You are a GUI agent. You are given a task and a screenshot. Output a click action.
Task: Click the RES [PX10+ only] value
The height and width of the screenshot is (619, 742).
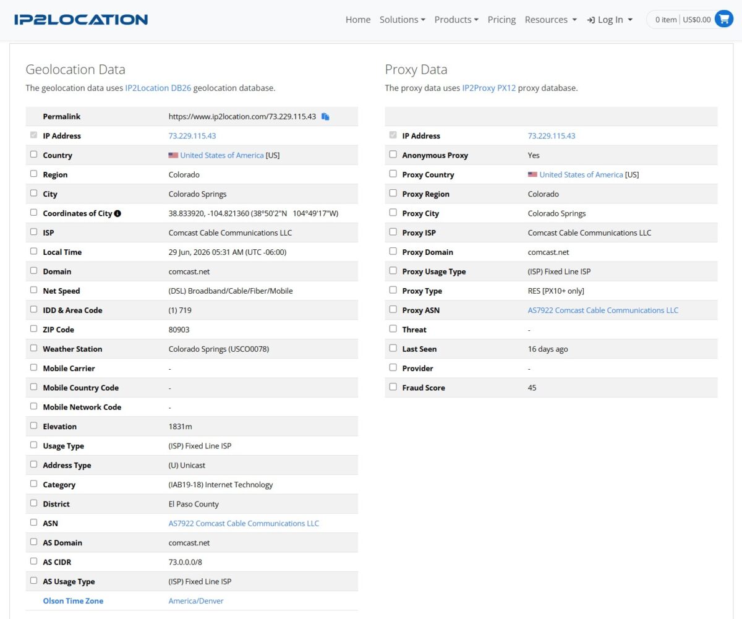556,291
